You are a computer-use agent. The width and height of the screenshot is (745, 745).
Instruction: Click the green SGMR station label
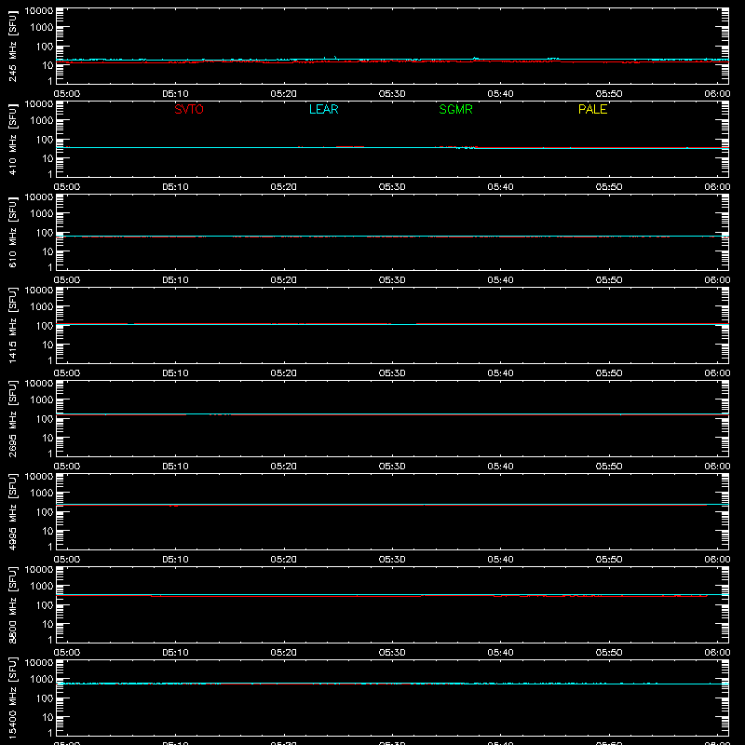click(455, 109)
